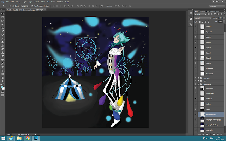Select the Clone Stamp tool
This screenshot has height=141, width=226.
point(2,42)
